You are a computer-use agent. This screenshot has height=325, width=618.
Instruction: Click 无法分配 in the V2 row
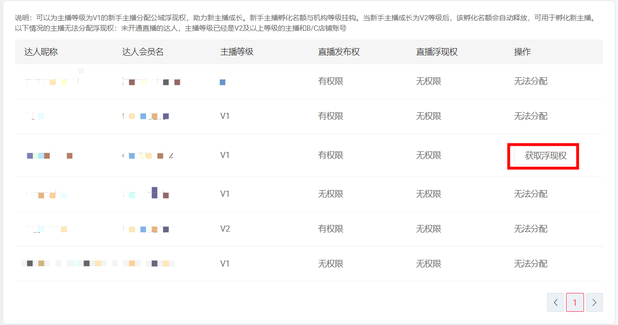pos(531,229)
